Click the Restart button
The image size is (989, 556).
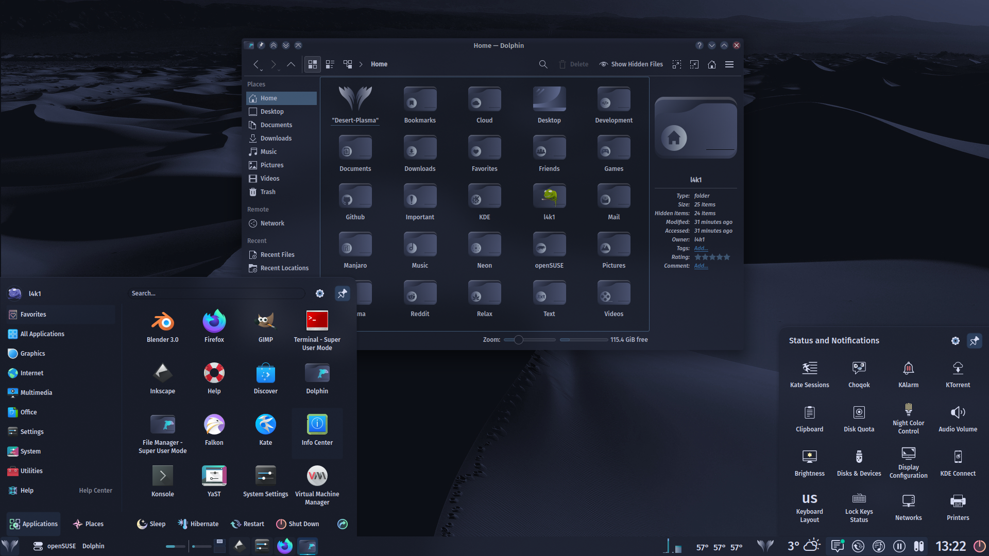pyautogui.click(x=248, y=524)
